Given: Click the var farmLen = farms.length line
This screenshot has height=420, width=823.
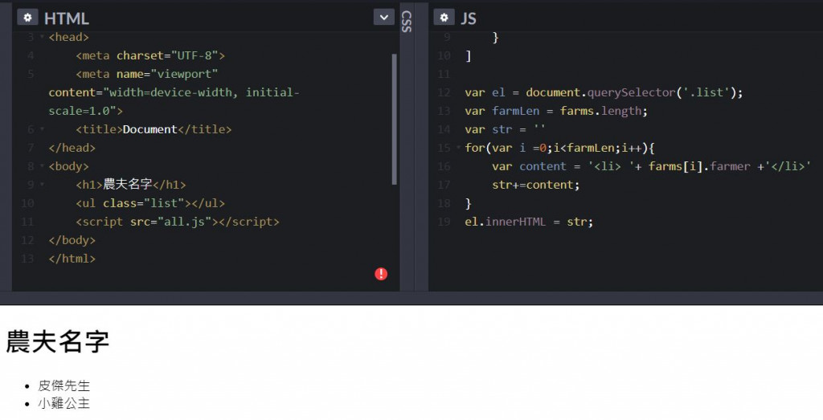Looking at the screenshot, I should 556,111.
